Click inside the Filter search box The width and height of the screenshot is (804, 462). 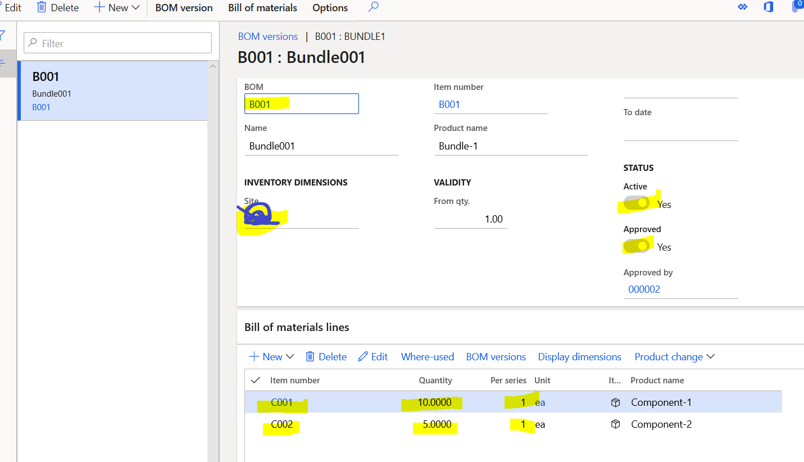[117, 43]
